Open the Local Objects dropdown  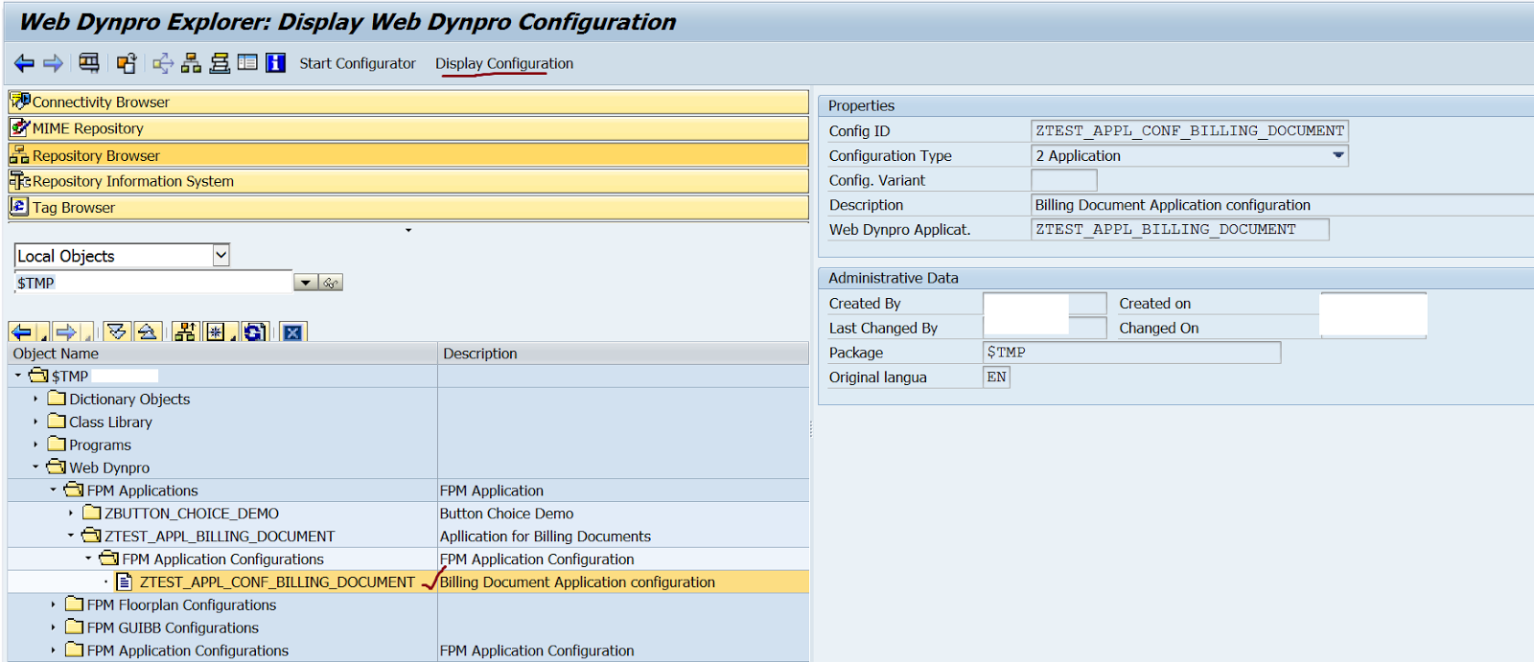coord(221,255)
